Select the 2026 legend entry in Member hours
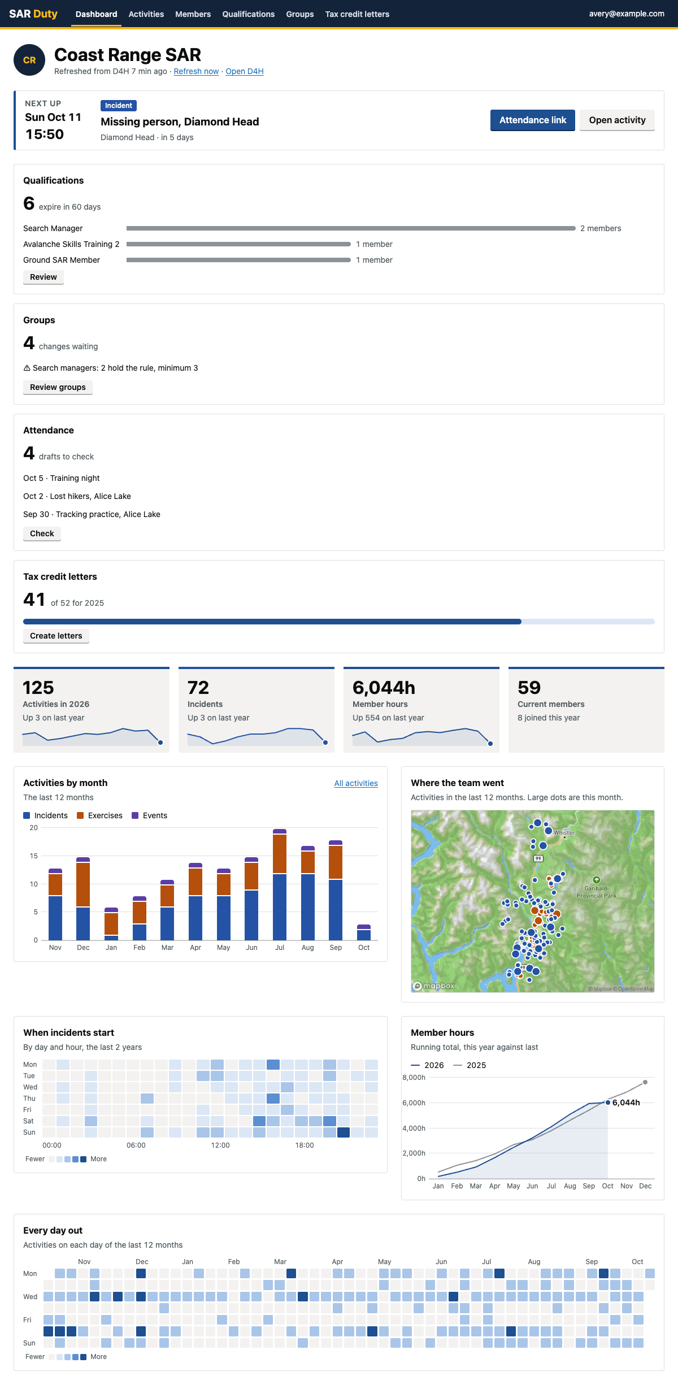This screenshot has width=678, height=1389. pyautogui.click(x=427, y=1065)
